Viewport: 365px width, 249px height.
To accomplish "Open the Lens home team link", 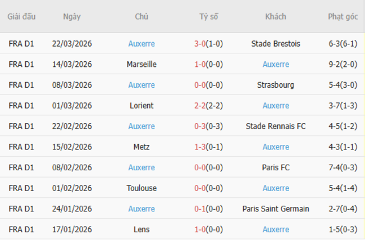I will (142, 229).
